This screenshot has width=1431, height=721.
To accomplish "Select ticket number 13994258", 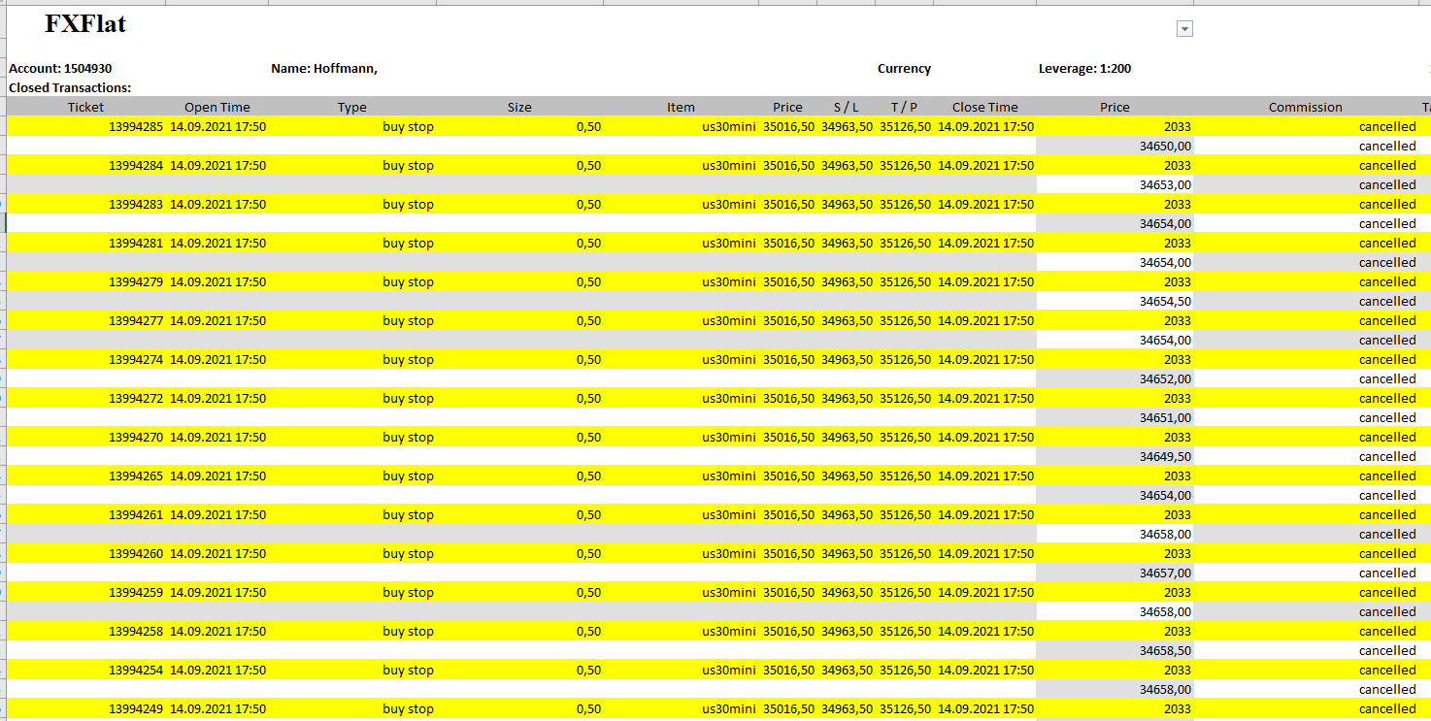I will tap(136, 632).
